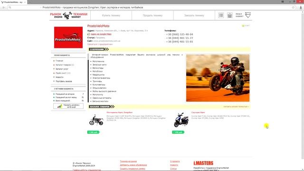Bookmark page with the star icon
The height and width of the screenshot is (171, 304).
pyautogui.click(x=293, y=8)
